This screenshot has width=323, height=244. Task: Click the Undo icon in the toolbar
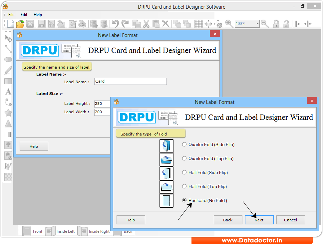tap(116, 24)
